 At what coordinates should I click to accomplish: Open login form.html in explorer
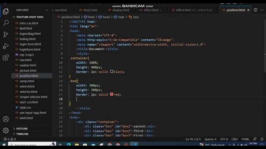point(30,44)
